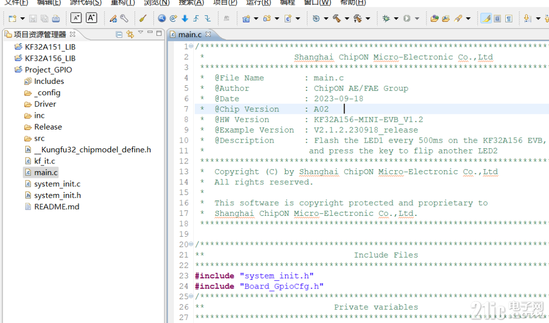Viewport: 549px width, 323px height.
Task: Click the blue down-arrow download icon
Action: (185, 19)
